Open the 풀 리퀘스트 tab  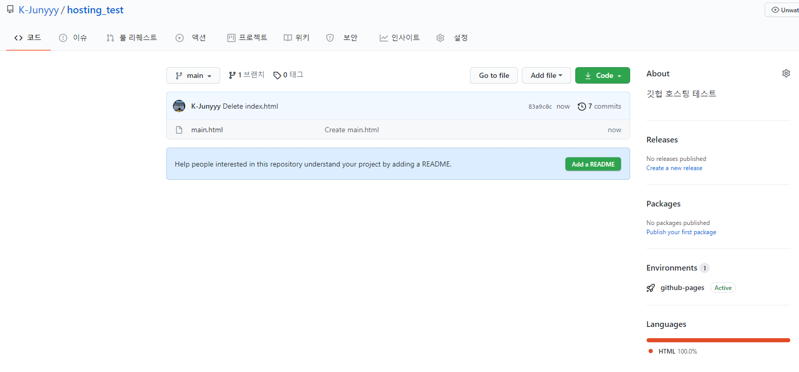click(x=132, y=37)
